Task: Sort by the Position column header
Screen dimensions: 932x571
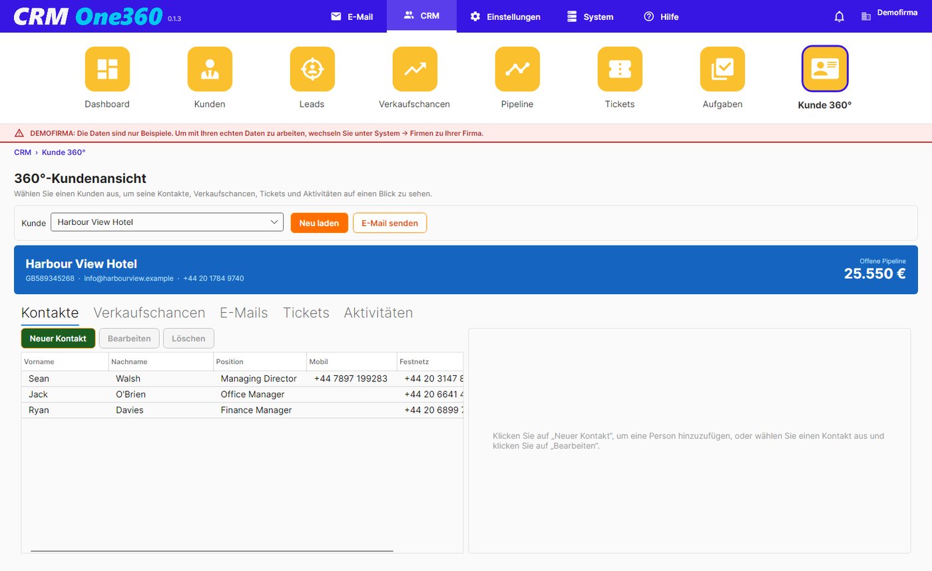Action: point(260,361)
